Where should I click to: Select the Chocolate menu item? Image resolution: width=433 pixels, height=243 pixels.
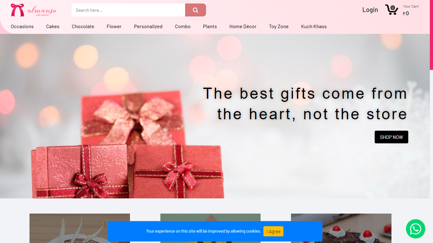(83, 27)
